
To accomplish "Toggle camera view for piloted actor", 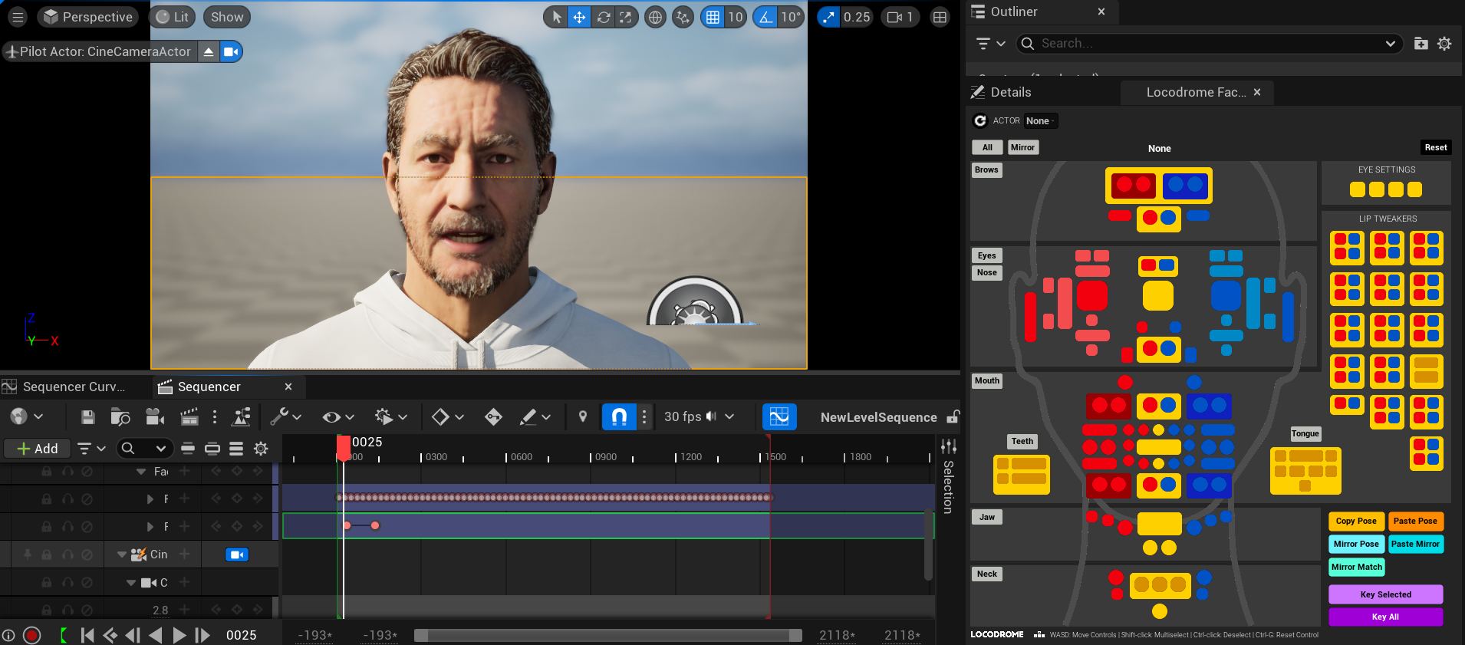I will coord(231,51).
